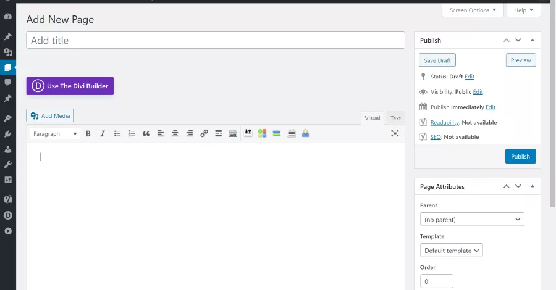This screenshot has height=290, width=556.
Task: Toggle italic formatting in editor toolbar
Action: click(103, 133)
